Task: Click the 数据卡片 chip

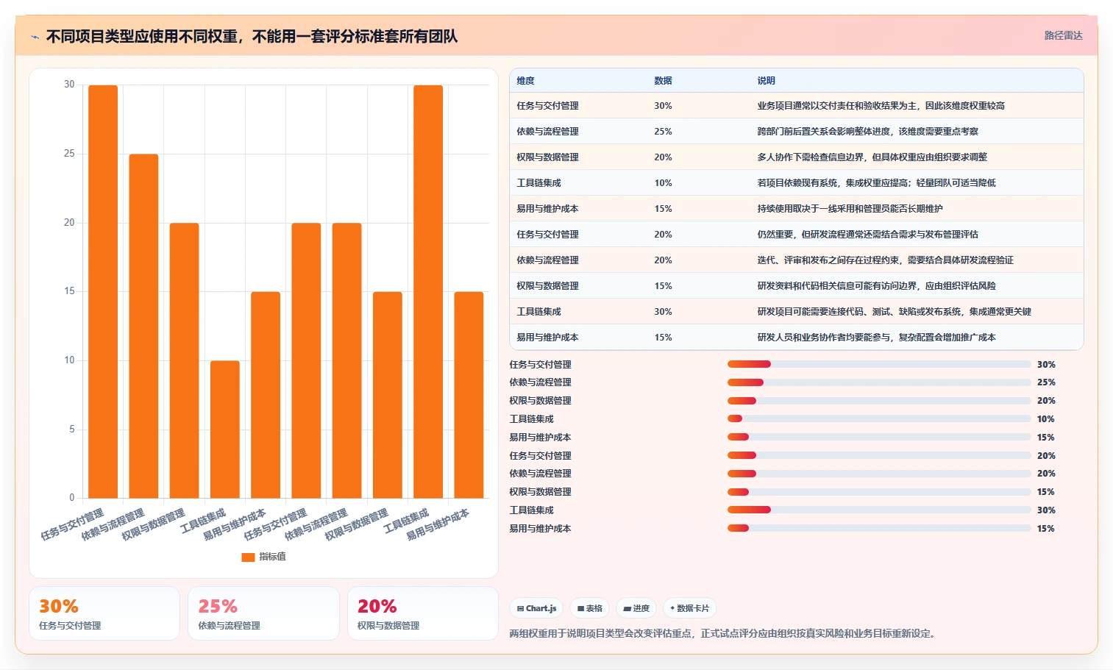Action: (x=689, y=608)
